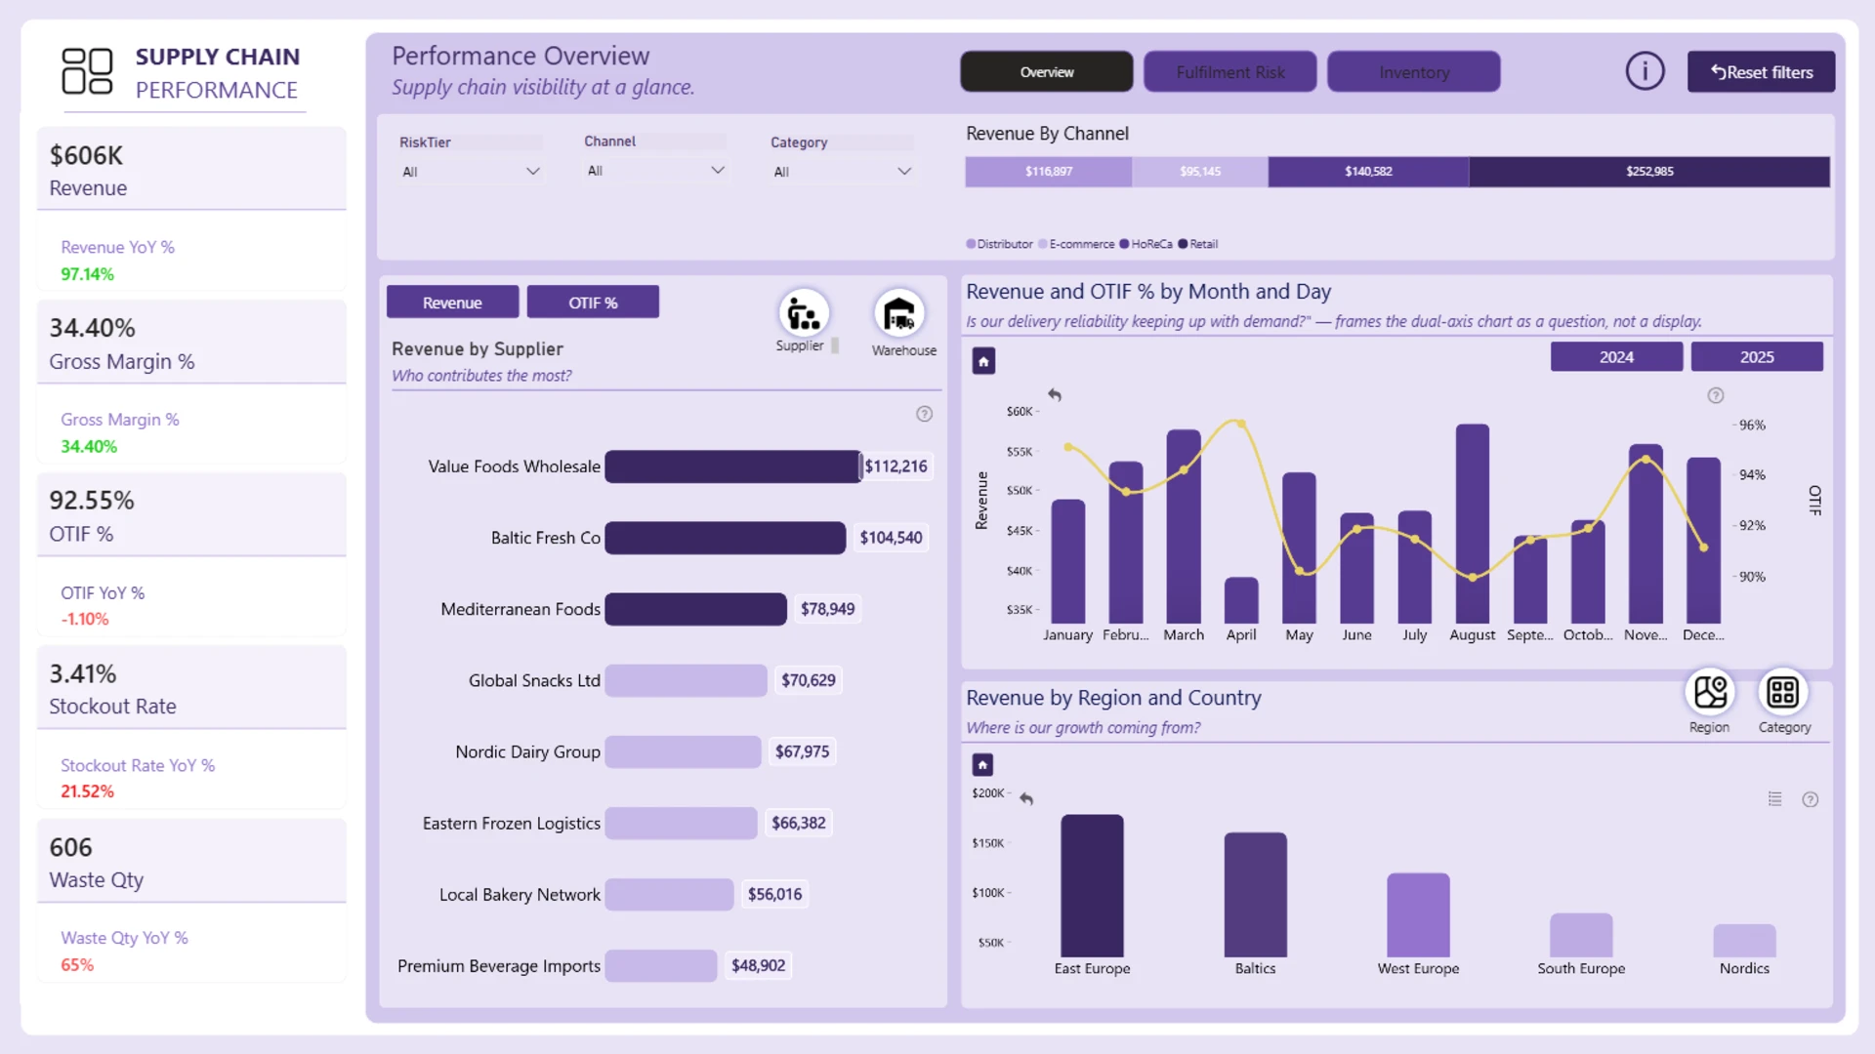Toggle the 2024 year filter
Image resolution: width=1875 pixels, height=1054 pixels.
[x=1616, y=357]
